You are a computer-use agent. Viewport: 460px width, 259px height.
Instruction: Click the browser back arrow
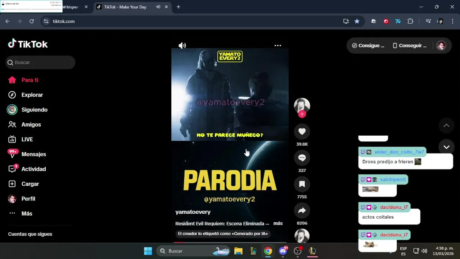[8, 21]
